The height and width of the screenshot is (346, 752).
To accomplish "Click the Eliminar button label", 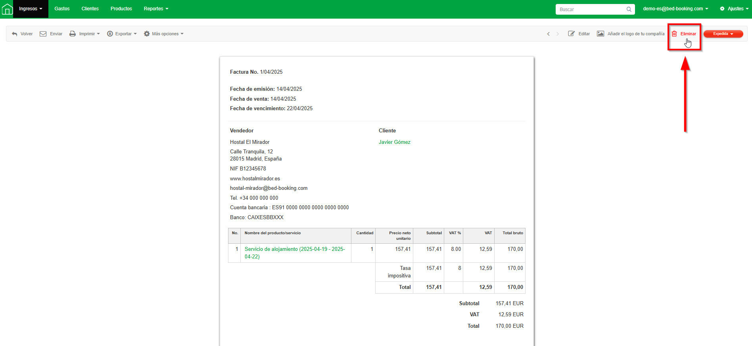I will click(688, 34).
